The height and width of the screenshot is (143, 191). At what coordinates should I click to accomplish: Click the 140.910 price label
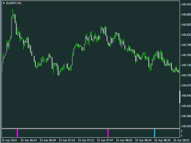(186, 4)
